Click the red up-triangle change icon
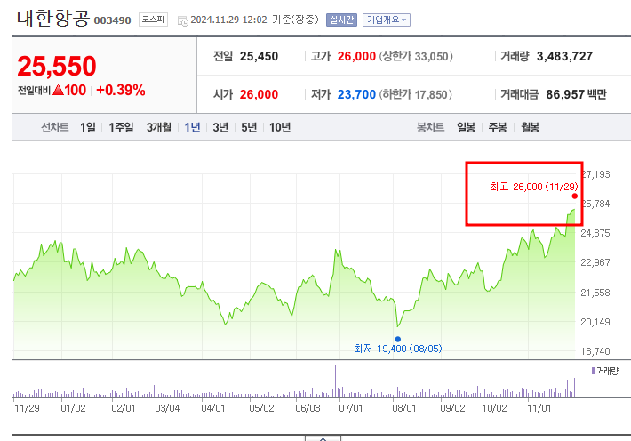Viewport: 631px width, 441px height. click(59, 90)
